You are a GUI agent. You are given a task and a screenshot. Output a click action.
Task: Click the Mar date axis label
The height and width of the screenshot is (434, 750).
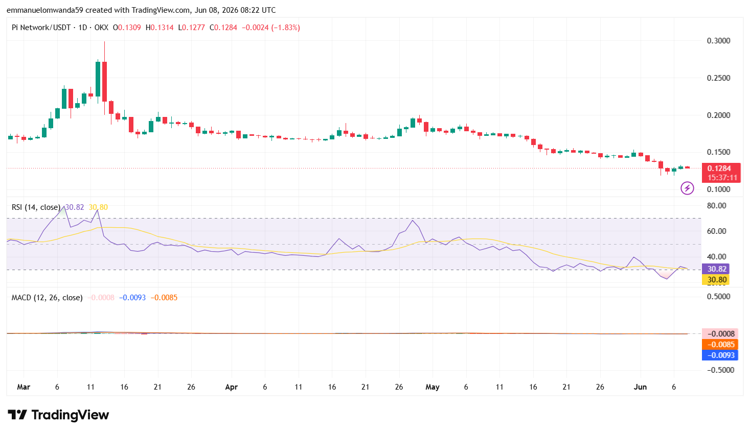[24, 387]
